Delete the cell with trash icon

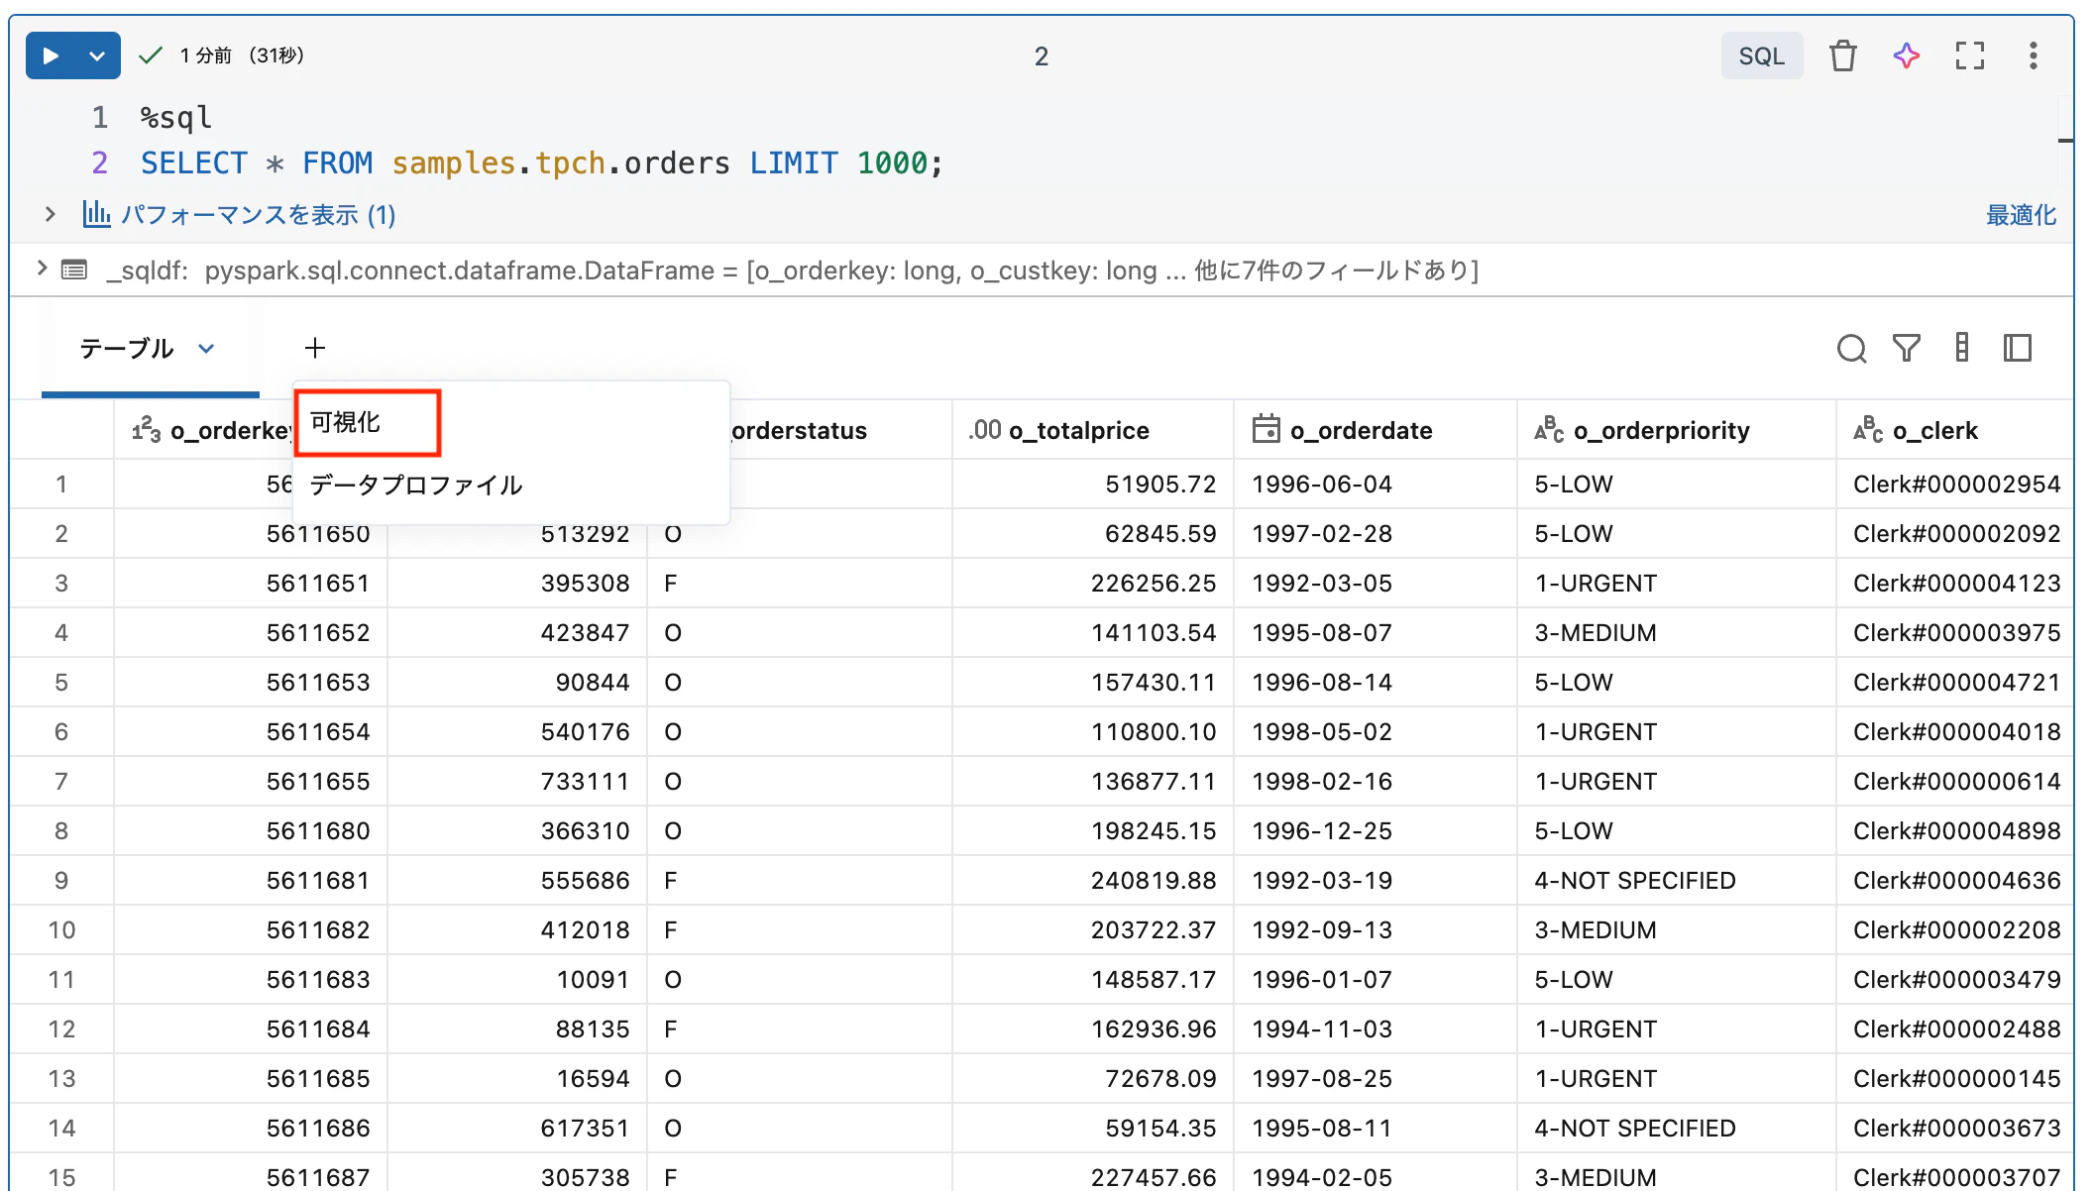click(1842, 55)
